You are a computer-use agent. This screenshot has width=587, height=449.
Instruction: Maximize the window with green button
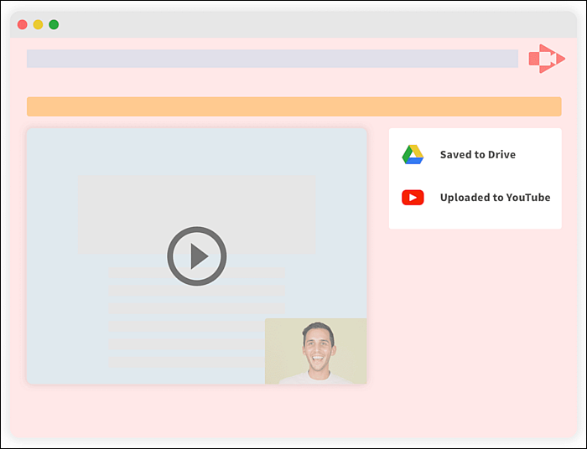pos(54,24)
